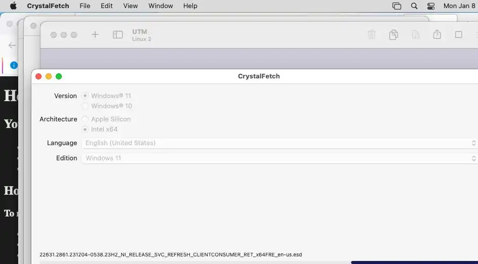Viewport: 478px width, 264px height.
Task: Click the ESD file name text
Action: (171, 254)
